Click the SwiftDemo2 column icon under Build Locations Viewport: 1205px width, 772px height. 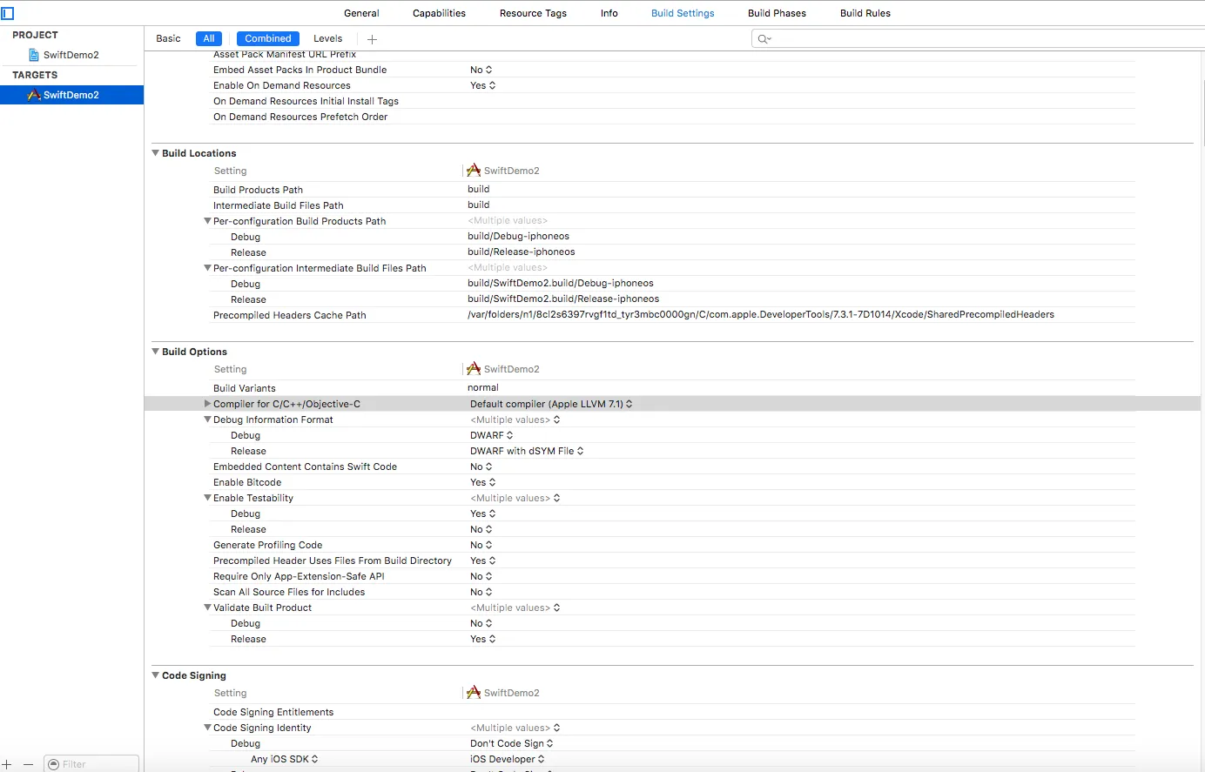pos(474,171)
